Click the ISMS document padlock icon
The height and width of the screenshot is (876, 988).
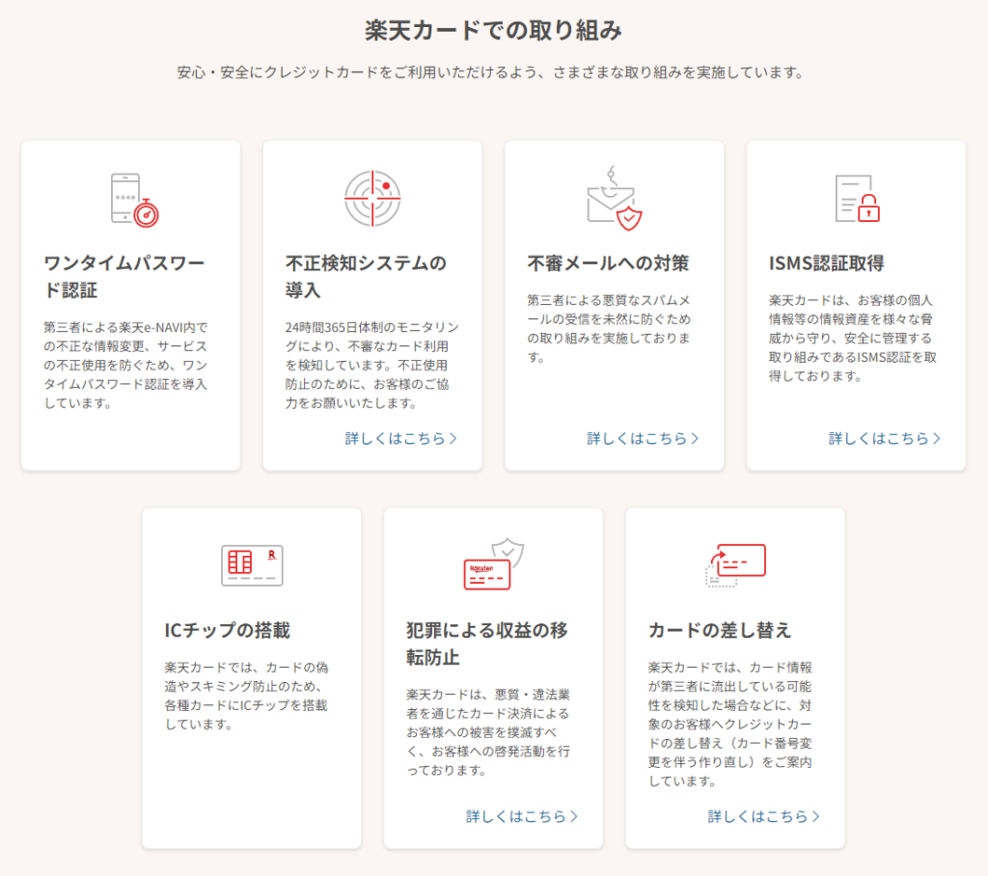tap(857, 199)
